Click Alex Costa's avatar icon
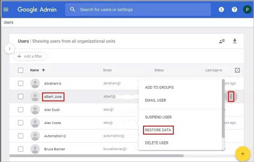Screen dimensions: 254x162 (35, 123)
